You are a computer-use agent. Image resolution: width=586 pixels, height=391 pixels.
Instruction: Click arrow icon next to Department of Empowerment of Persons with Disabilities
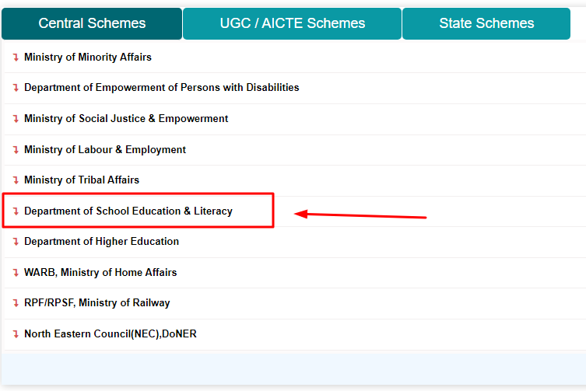click(16, 88)
